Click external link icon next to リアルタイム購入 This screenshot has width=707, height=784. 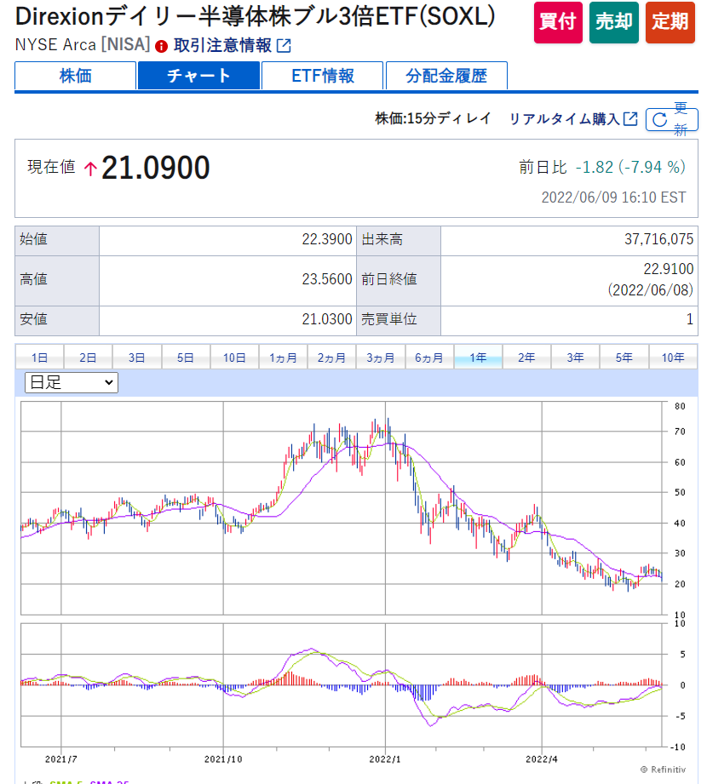tap(630, 119)
